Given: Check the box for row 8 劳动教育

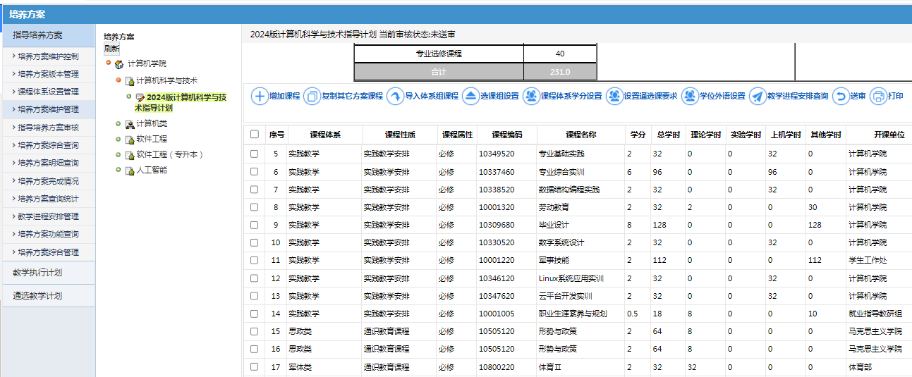Looking at the screenshot, I should (x=255, y=207).
